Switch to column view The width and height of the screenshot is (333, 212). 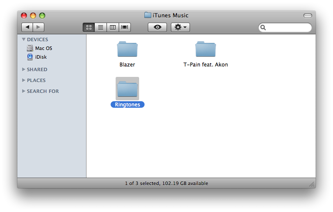click(x=113, y=27)
